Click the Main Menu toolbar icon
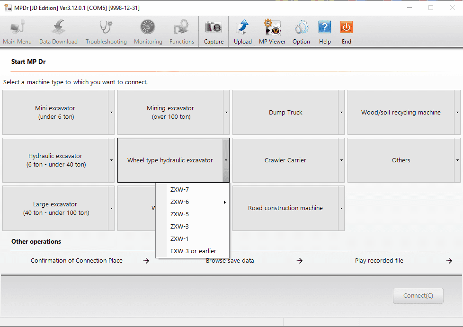 [x=17, y=28]
